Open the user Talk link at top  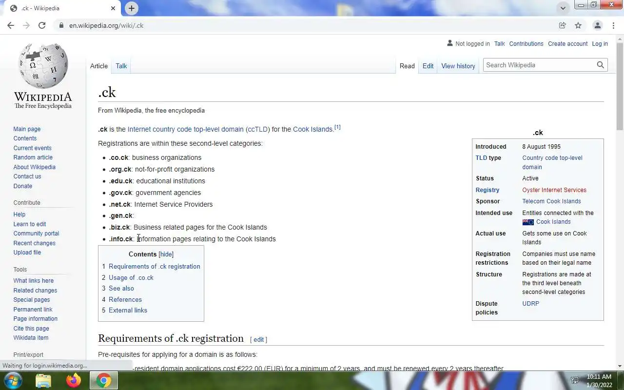(499, 43)
